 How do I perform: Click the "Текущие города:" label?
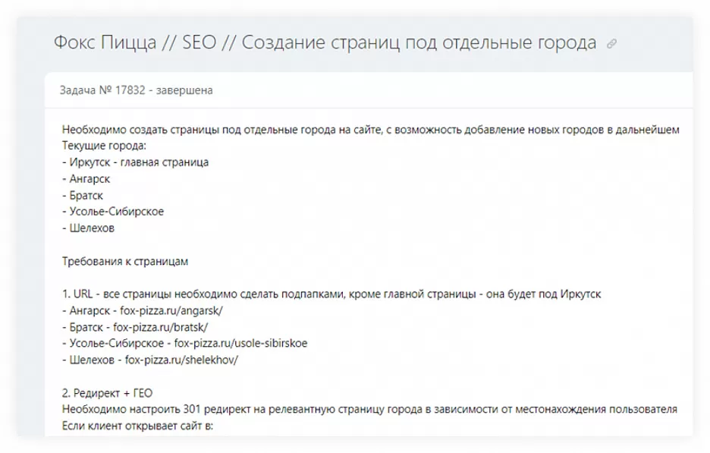pos(103,146)
